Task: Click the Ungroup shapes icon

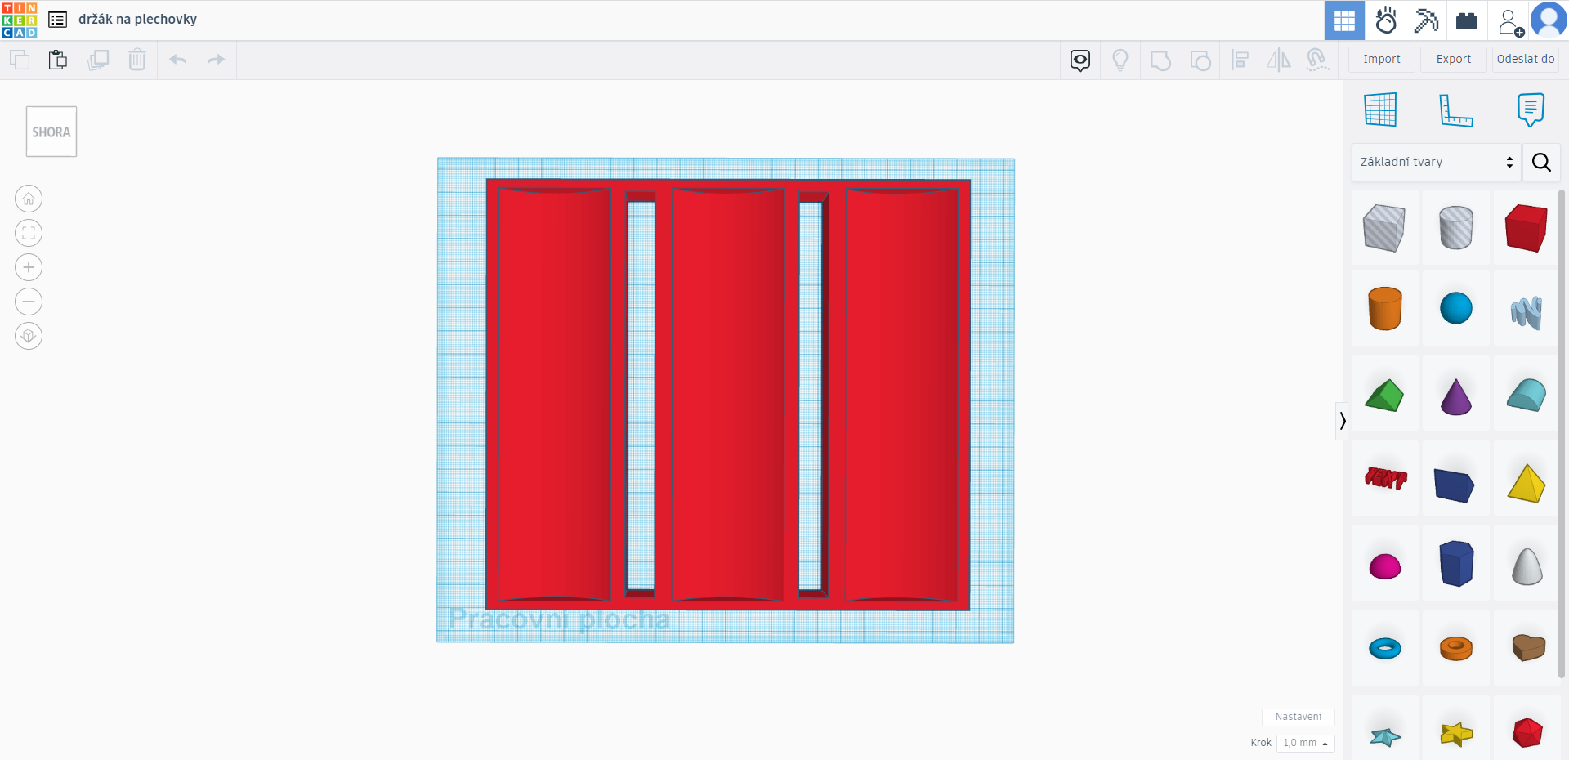Action: pos(1200,60)
